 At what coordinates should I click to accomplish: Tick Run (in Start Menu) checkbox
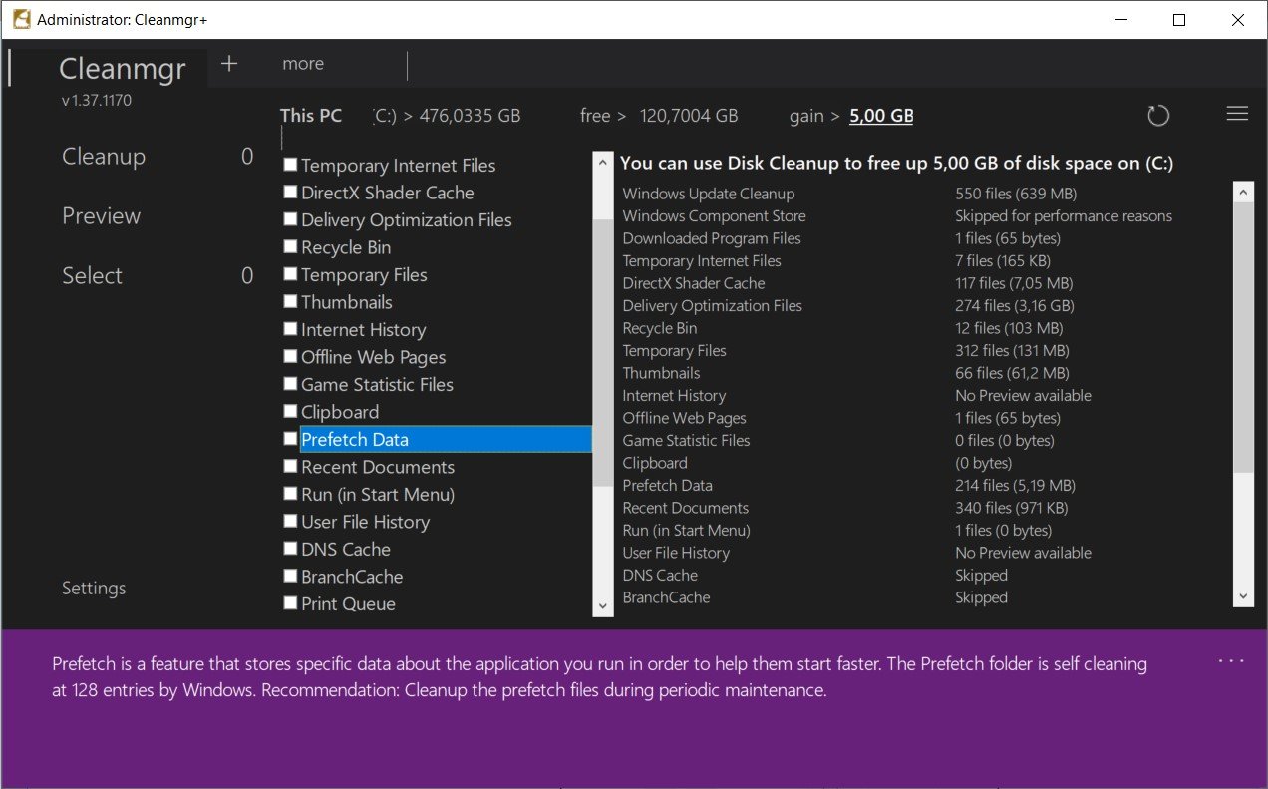tap(290, 494)
